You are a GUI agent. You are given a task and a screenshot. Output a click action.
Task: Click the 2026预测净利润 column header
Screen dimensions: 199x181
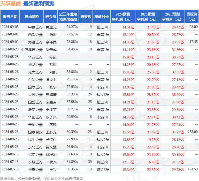point(172,17)
